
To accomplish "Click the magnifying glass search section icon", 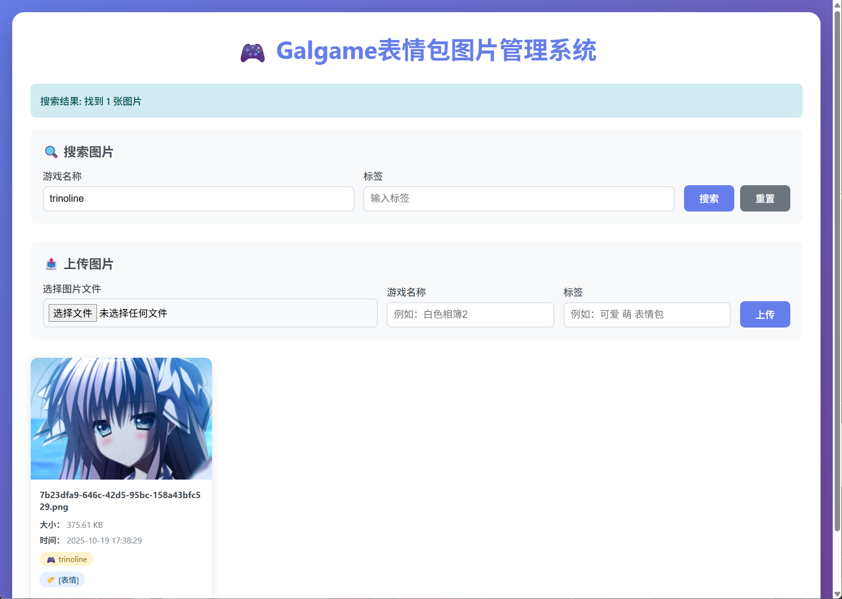I will [51, 152].
